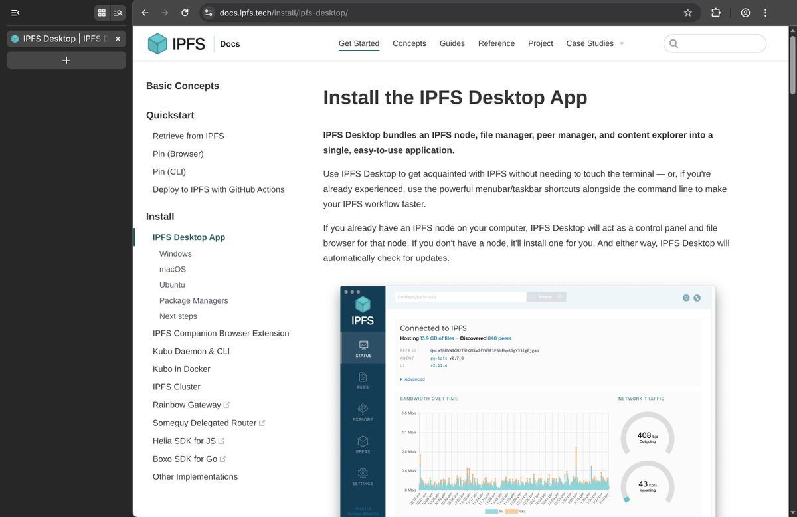Click the IPFS Desktop tab favicon
This screenshot has height=517, width=797.
[15, 39]
